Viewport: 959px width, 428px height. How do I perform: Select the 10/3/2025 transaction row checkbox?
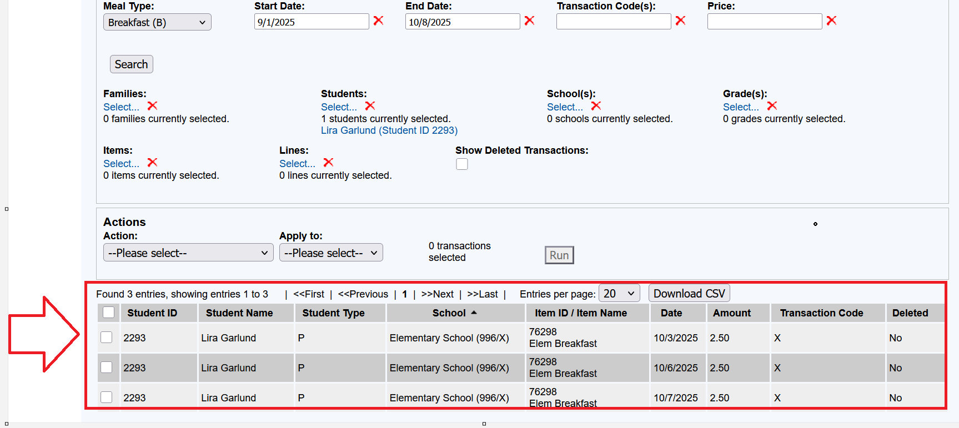click(x=107, y=338)
